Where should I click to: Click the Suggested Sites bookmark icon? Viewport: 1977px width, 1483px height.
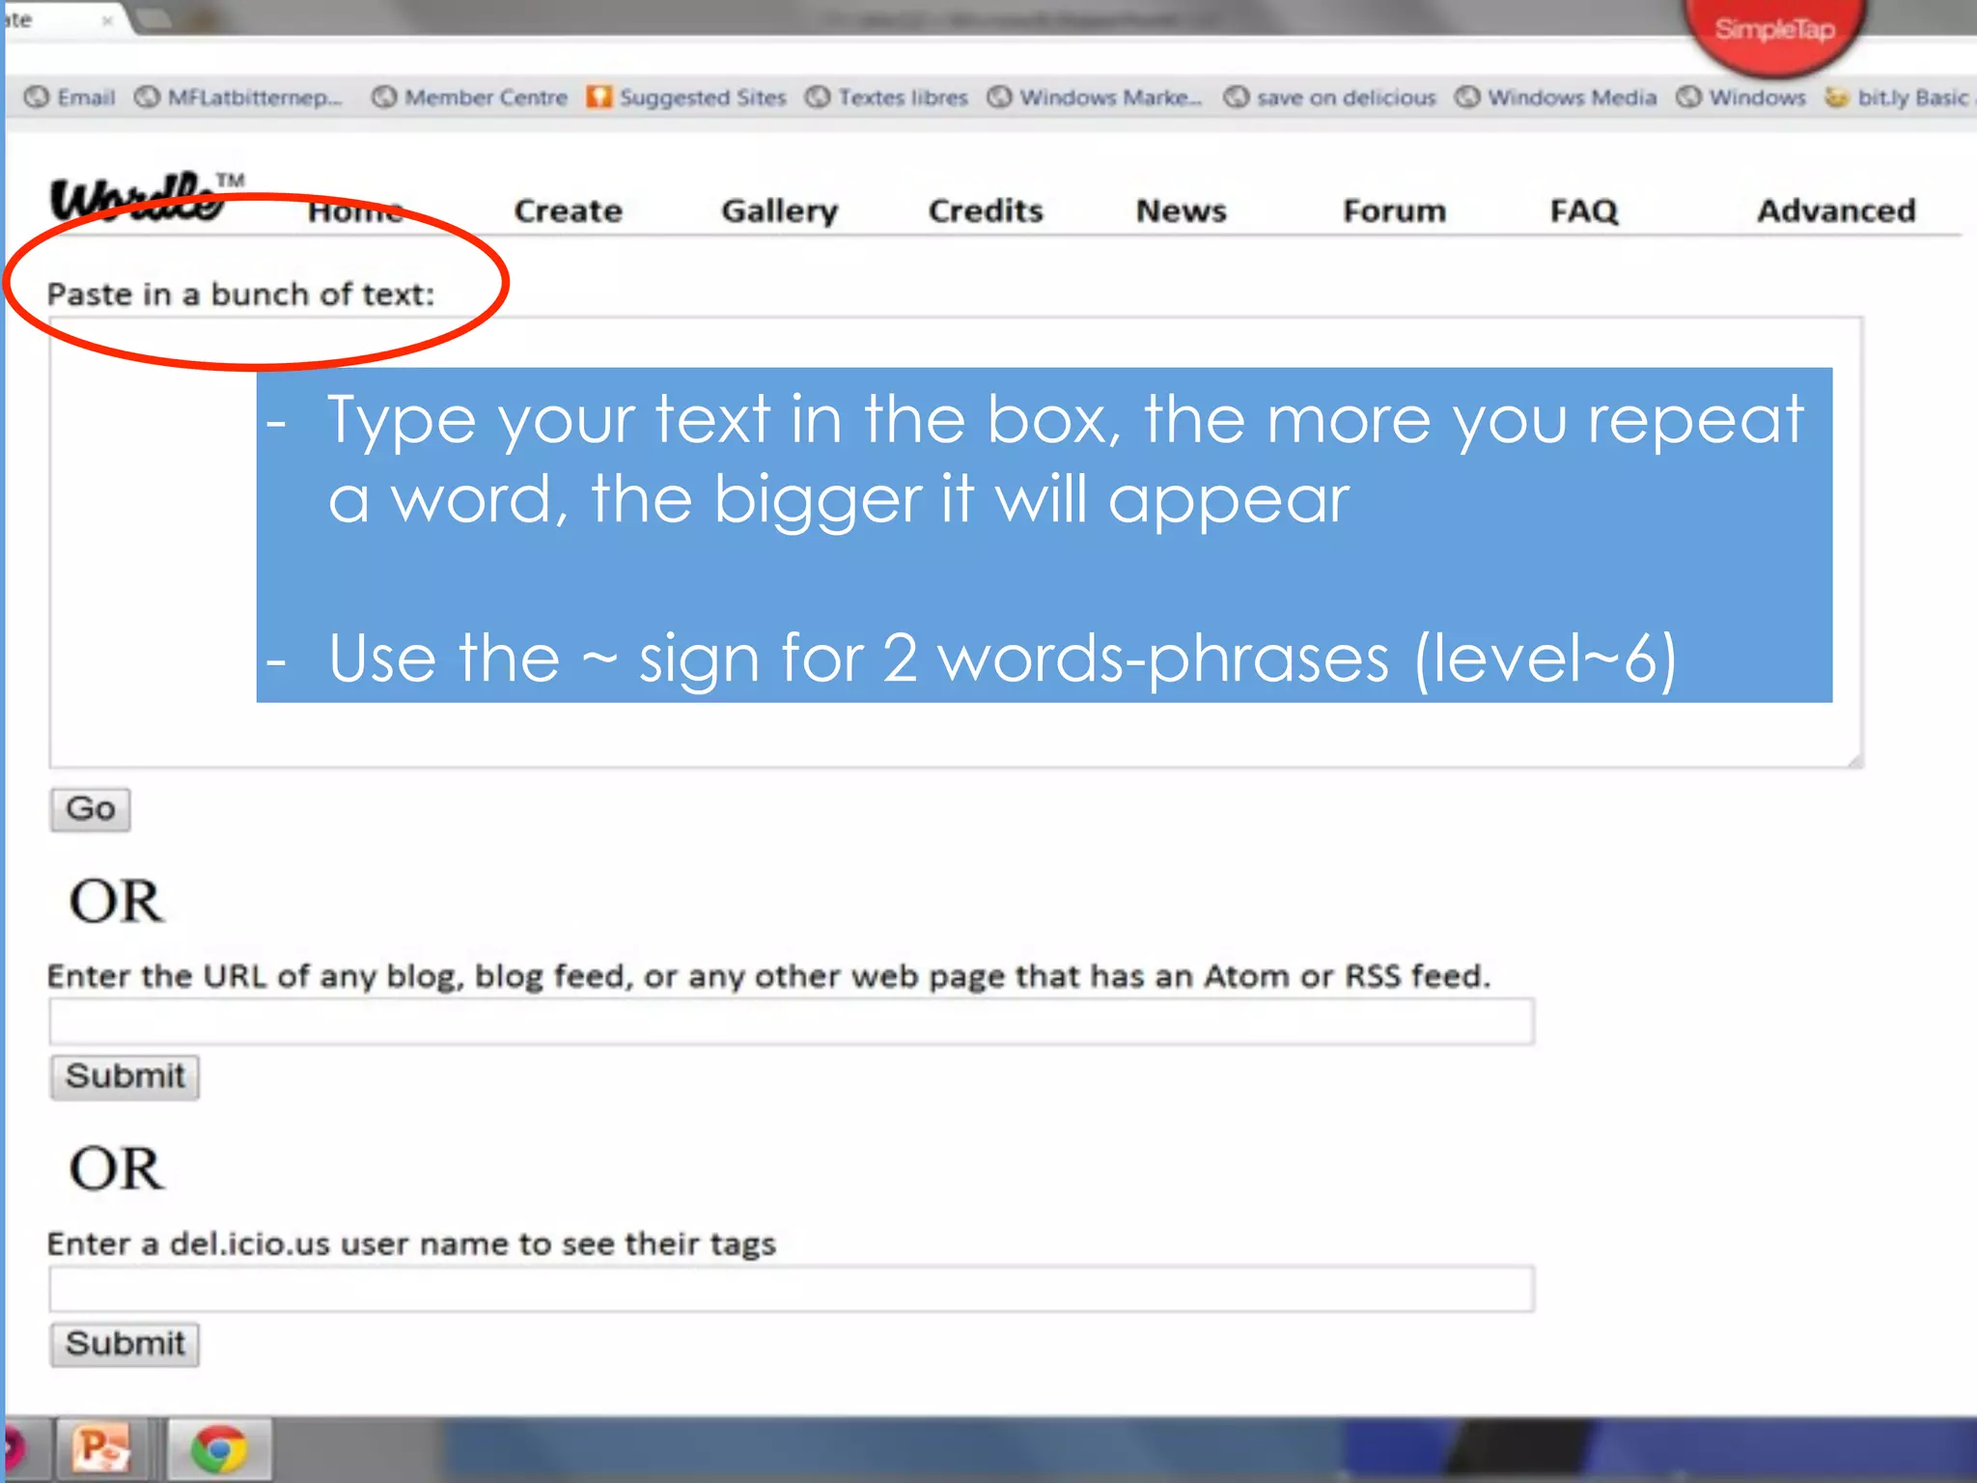tap(599, 98)
